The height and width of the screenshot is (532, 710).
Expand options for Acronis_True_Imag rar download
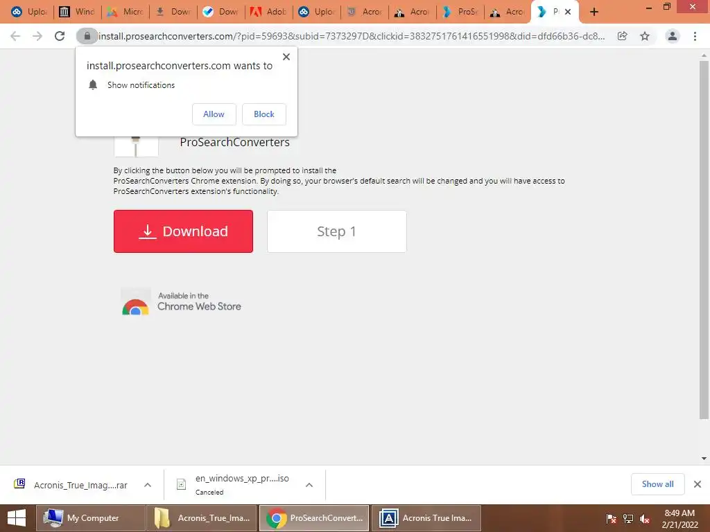[148, 485]
